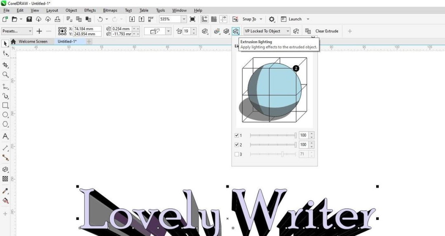Open extrusion bevels settings

(226, 31)
